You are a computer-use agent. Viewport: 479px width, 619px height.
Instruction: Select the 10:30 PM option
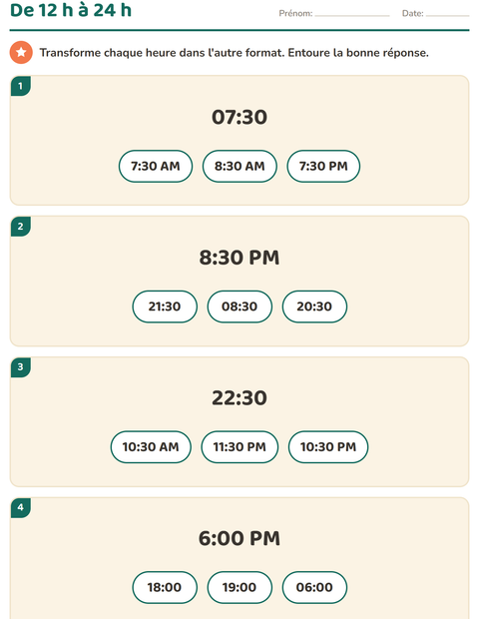(328, 447)
